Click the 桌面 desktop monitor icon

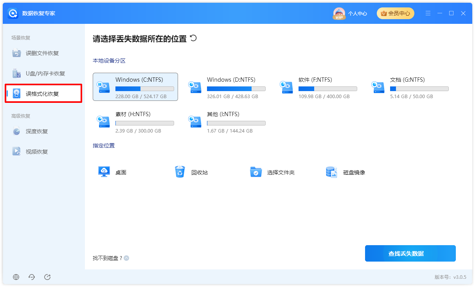tap(104, 172)
